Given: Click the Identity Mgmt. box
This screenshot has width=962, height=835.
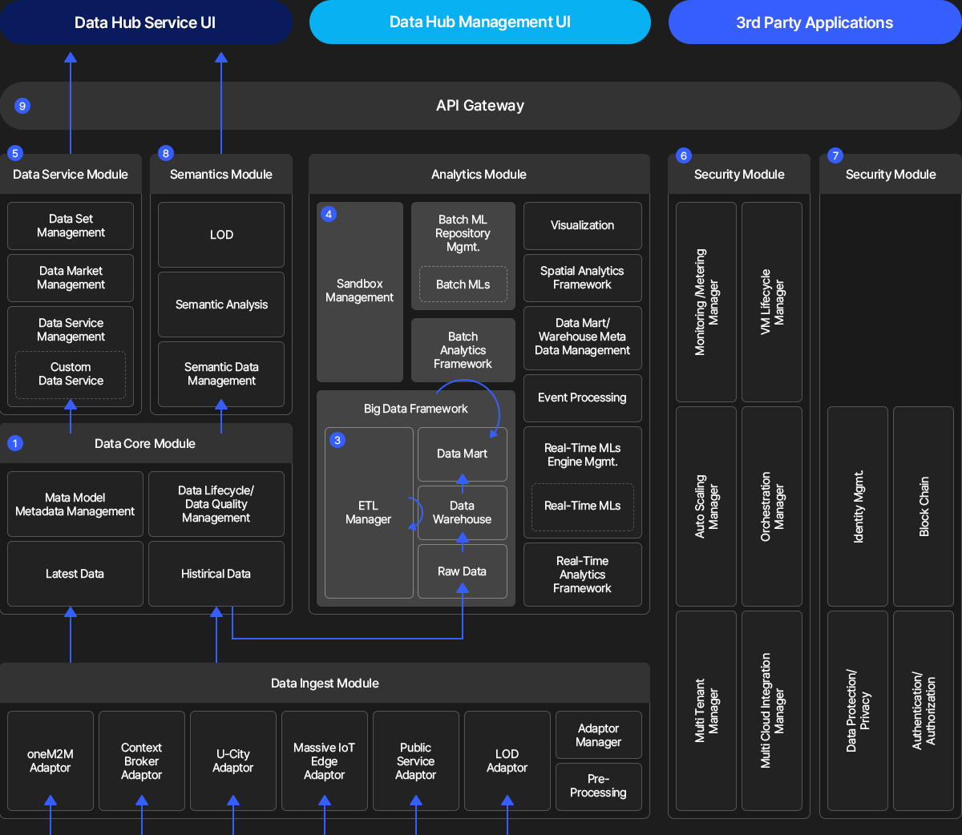Looking at the screenshot, I should (858, 506).
